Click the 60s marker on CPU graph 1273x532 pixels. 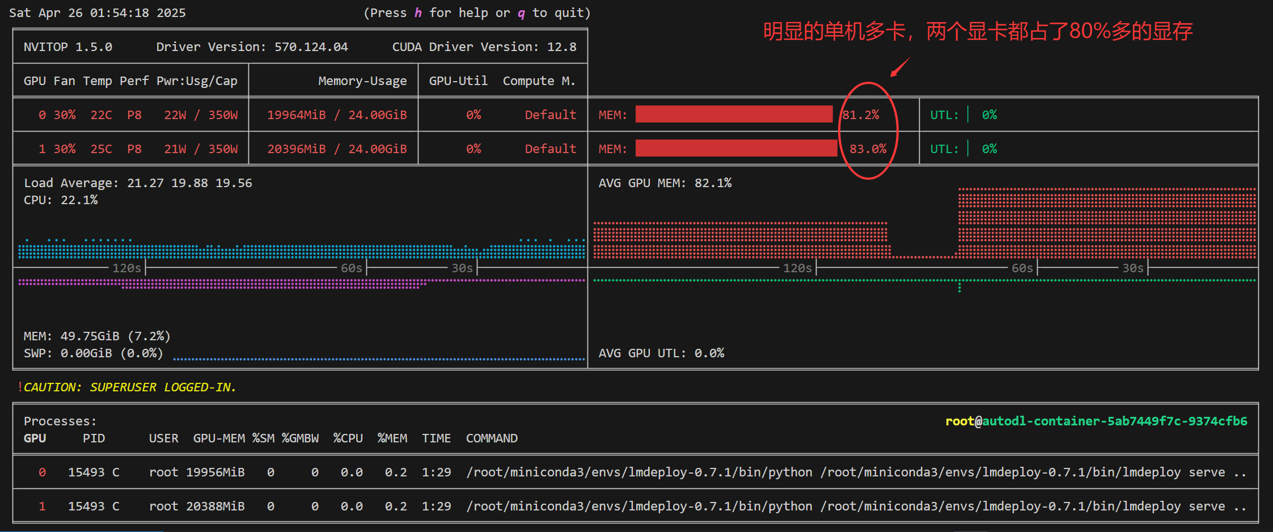tap(352, 268)
